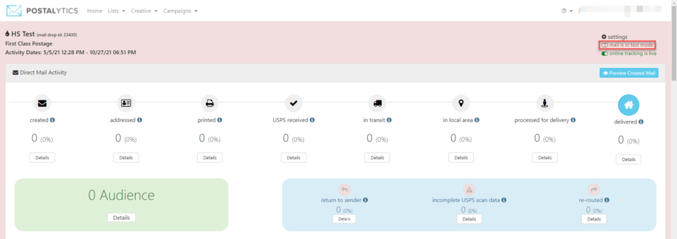Image resolution: width=677 pixels, height=239 pixels.
Task: Click the page's vertical scrollbar
Action: pyautogui.click(x=674, y=119)
